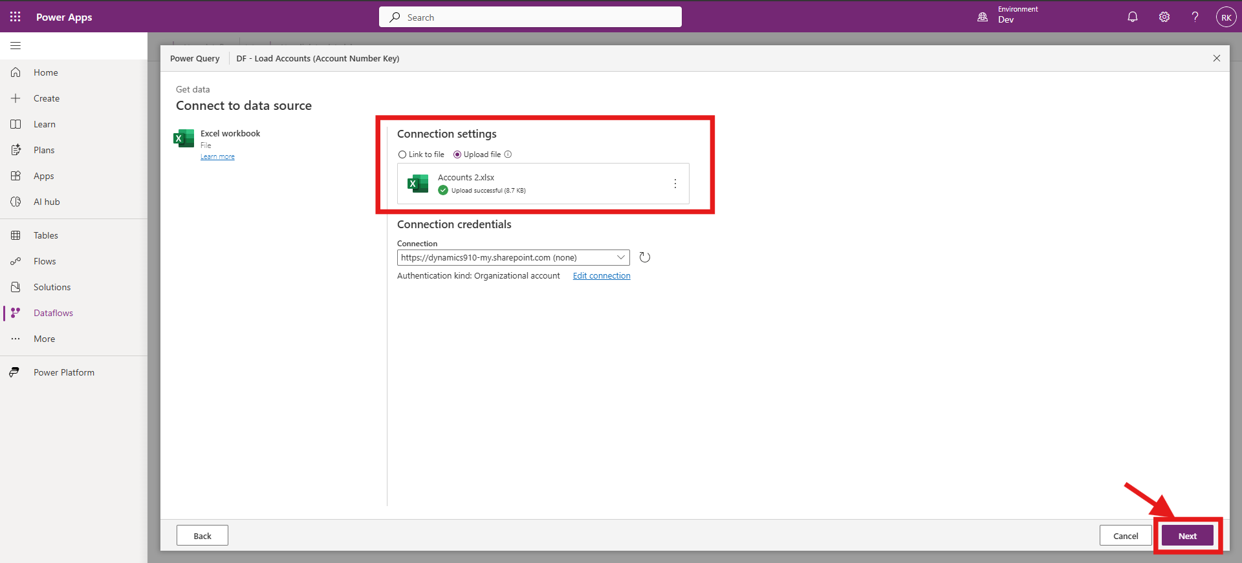The height and width of the screenshot is (563, 1242).
Task: Click the Back button
Action: (x=202, y=536)
